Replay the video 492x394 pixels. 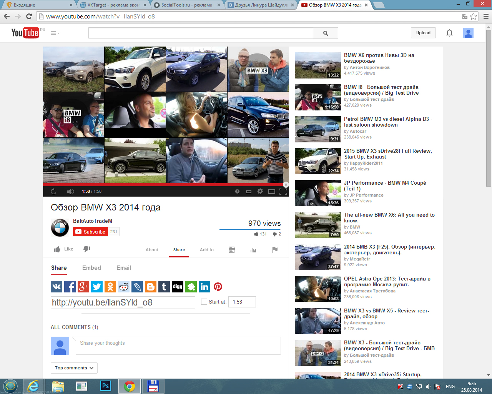53,191
